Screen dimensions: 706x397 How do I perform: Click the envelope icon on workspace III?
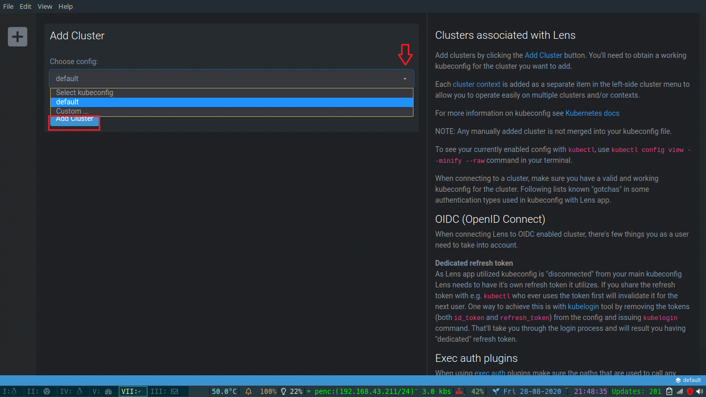pos(174,391)
